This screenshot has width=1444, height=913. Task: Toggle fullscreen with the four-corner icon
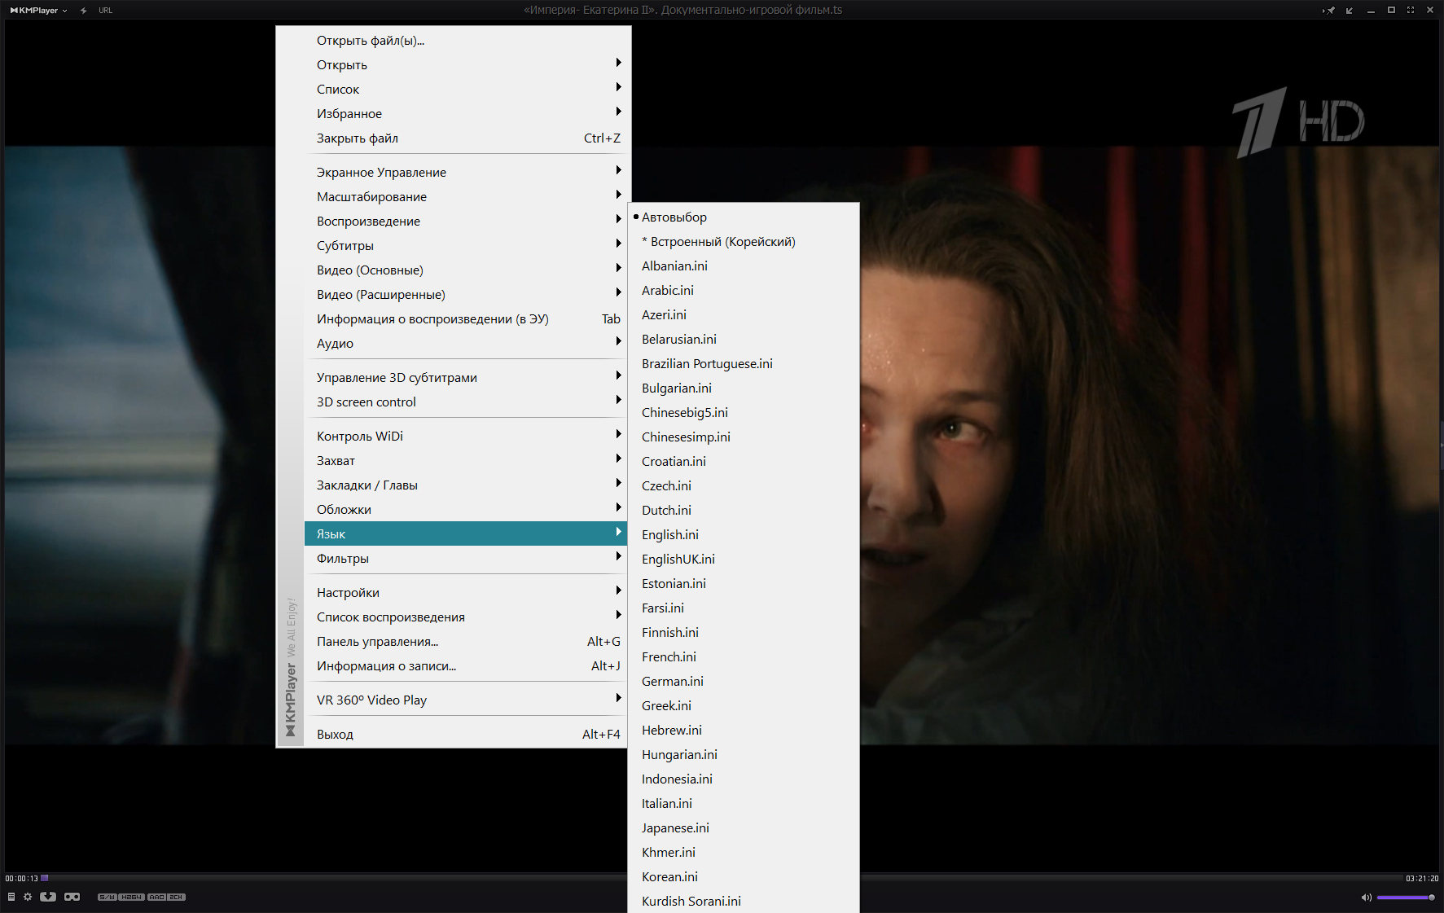[1411, 11]
